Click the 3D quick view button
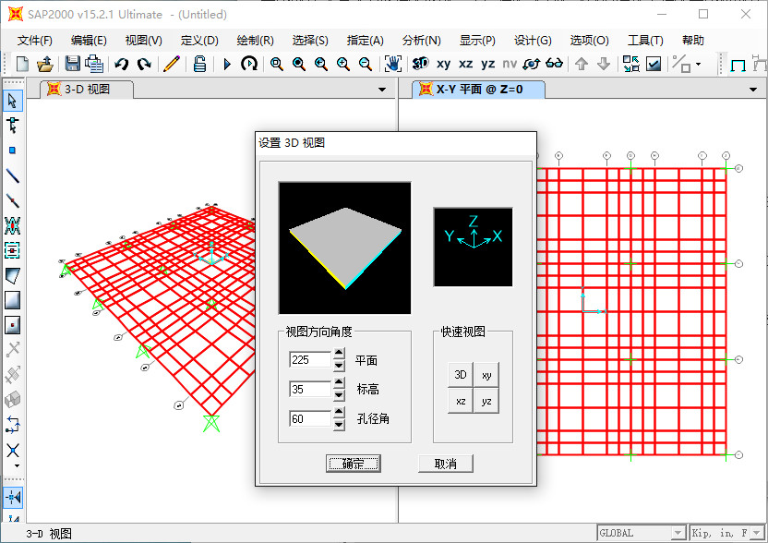Image resolution: width=768 pixels, height=543 pixels. tap(461, 375)
